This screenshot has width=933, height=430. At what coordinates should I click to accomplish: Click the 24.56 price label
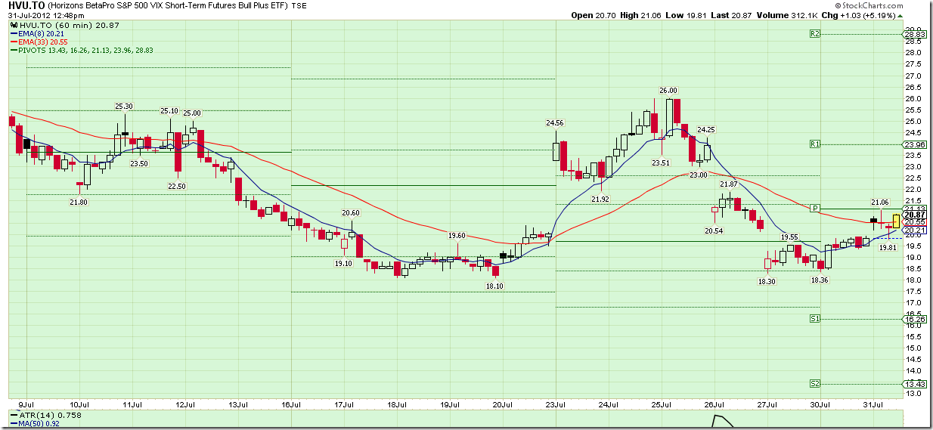pos(556,122)
